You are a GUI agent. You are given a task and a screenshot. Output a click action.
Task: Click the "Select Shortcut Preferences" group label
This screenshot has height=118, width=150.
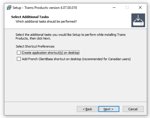pyautogui.click(x=35, y=46)
